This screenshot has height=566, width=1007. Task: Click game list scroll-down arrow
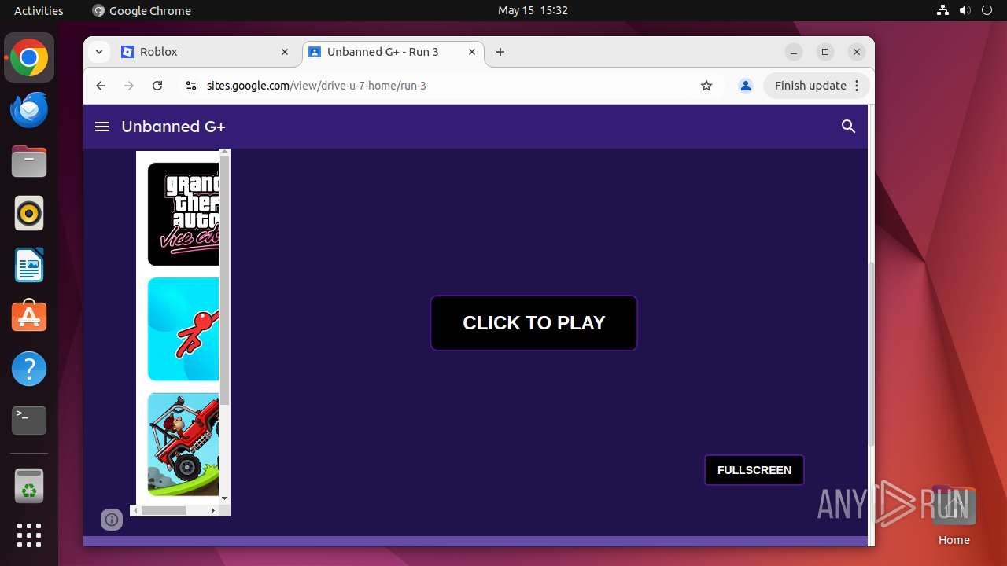tap(224, 498)
